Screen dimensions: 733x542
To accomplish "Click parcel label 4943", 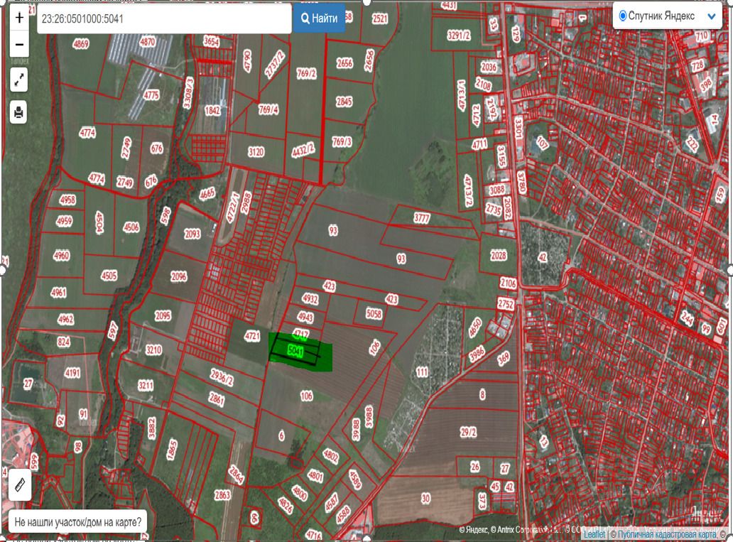I will click(x=305, y=318).
